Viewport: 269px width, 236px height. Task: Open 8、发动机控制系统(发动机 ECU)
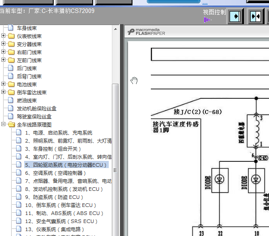(x=64, y=189)
